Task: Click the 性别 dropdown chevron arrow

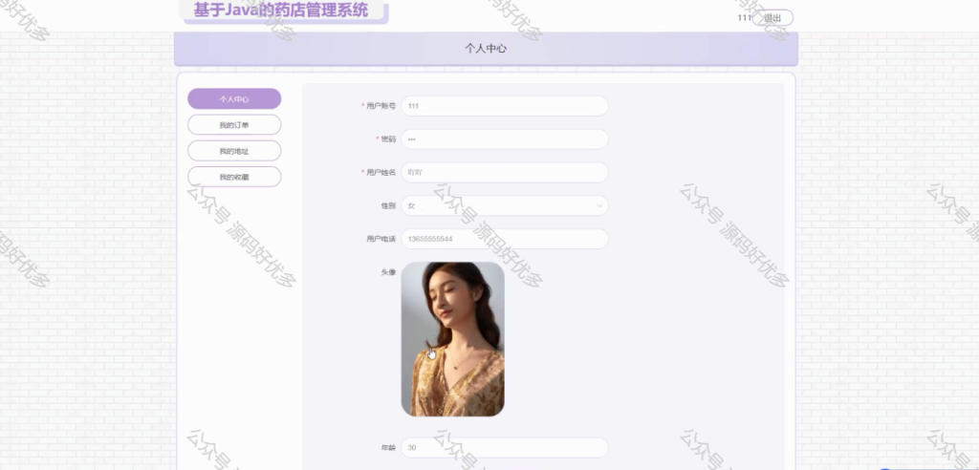Action: [x=599, y=205]
